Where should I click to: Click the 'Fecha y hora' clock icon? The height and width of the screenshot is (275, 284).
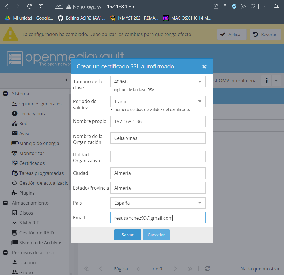14,114
